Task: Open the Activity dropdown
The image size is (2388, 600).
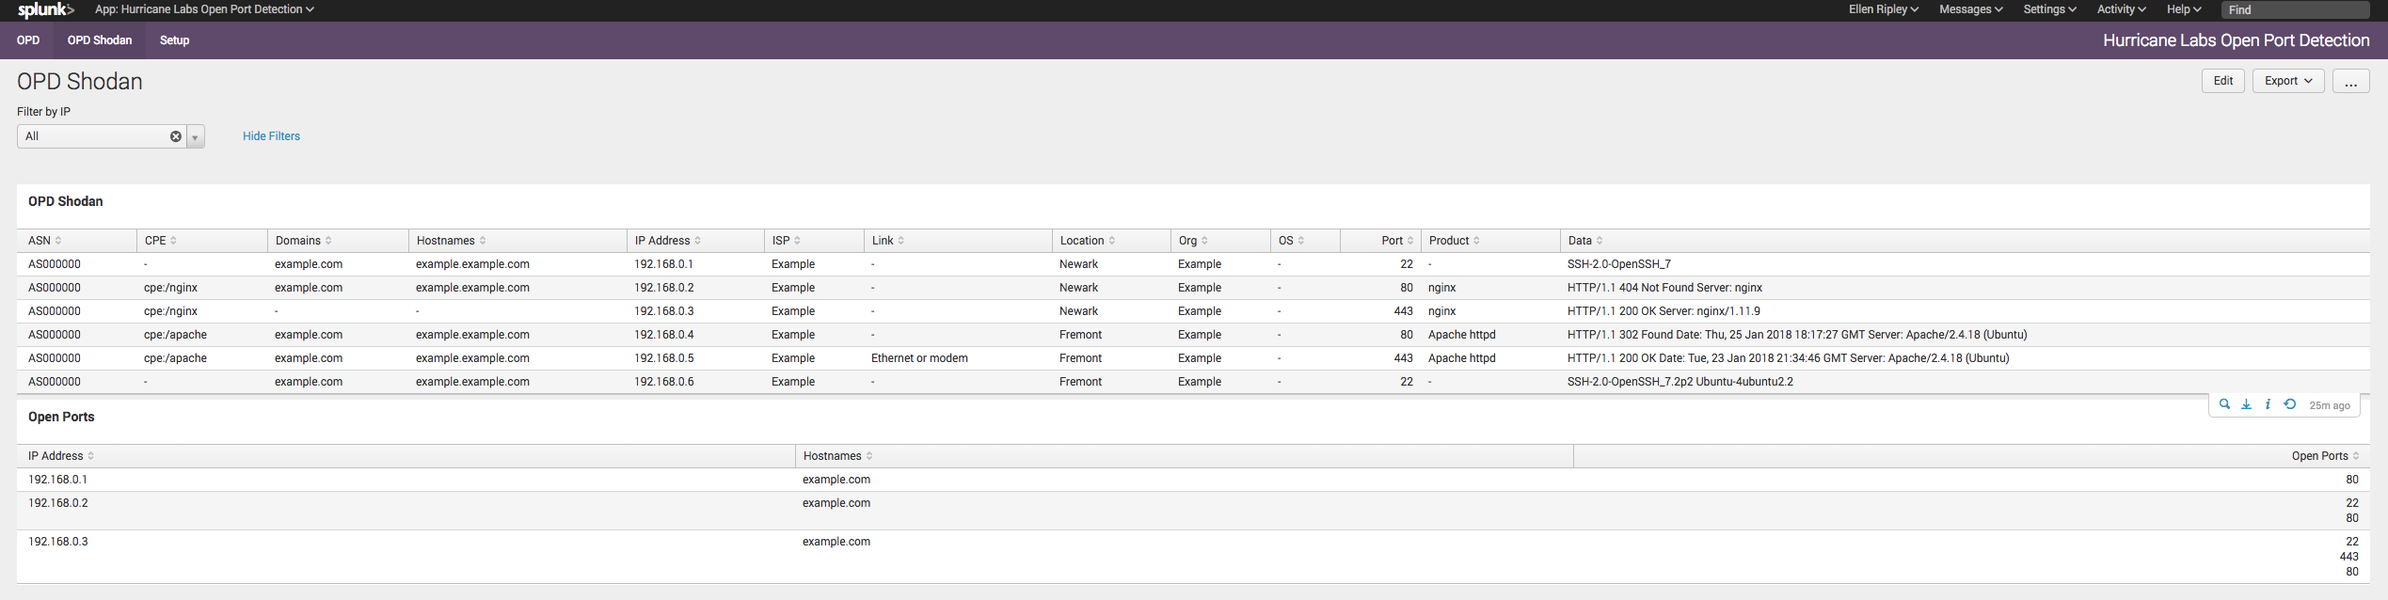Action: click(x=2121, y=9)
